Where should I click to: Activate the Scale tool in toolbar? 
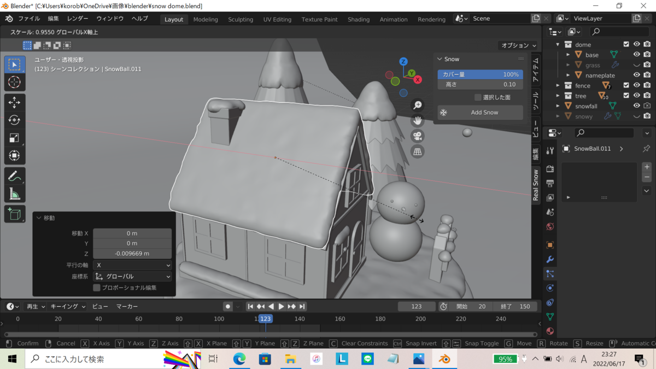pos(15,138)
